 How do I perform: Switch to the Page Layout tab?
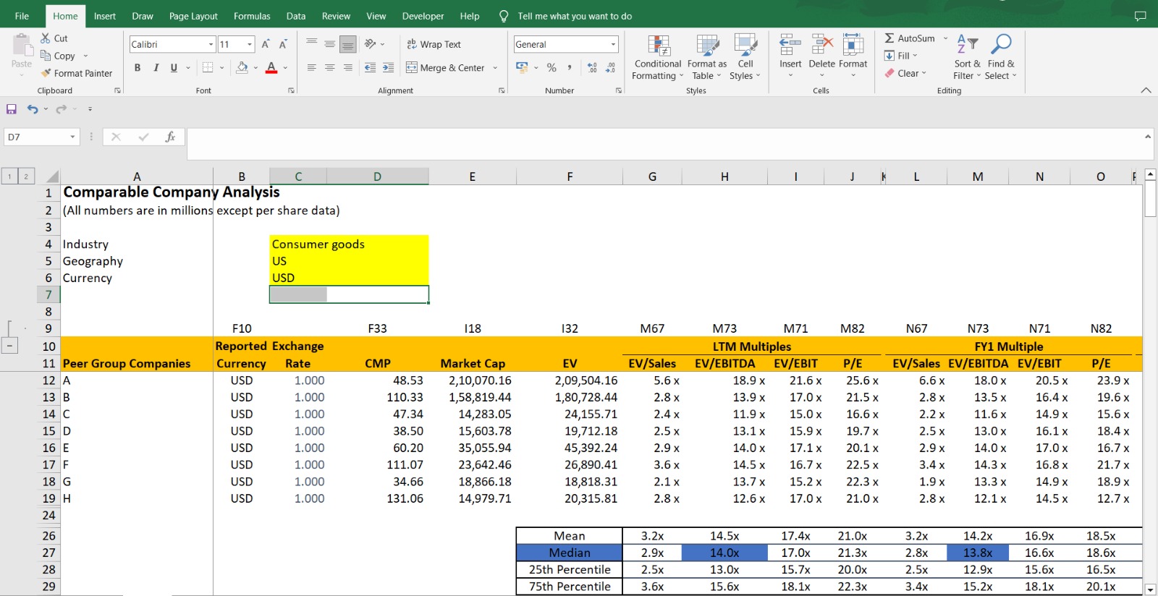(193, 16)
